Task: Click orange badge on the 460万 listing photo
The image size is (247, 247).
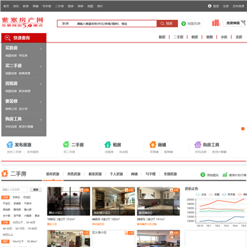Action: (129, 190)
